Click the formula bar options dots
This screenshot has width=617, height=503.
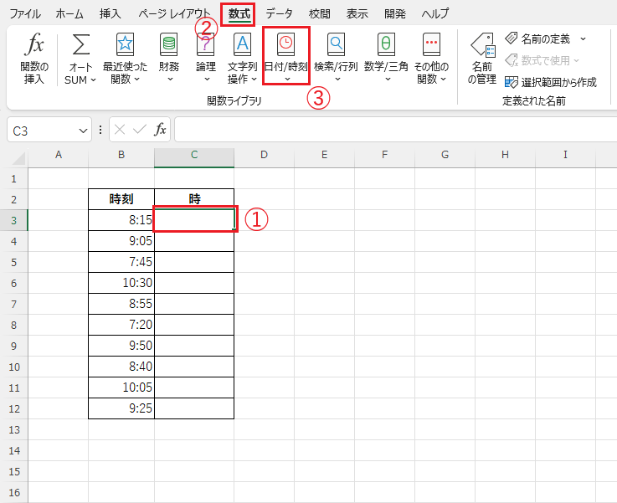(100, 130)
